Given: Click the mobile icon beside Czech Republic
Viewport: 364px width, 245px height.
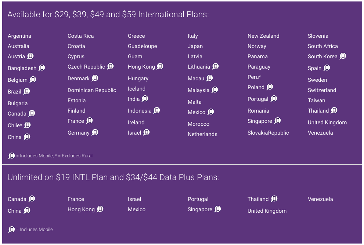Looking at the screenshot, I should pyautogui.click(x=110, y=66).
